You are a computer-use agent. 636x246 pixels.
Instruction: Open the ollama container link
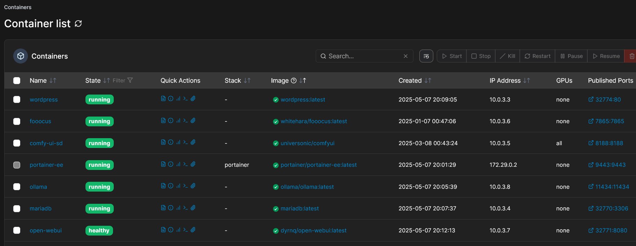coord(38,187)
